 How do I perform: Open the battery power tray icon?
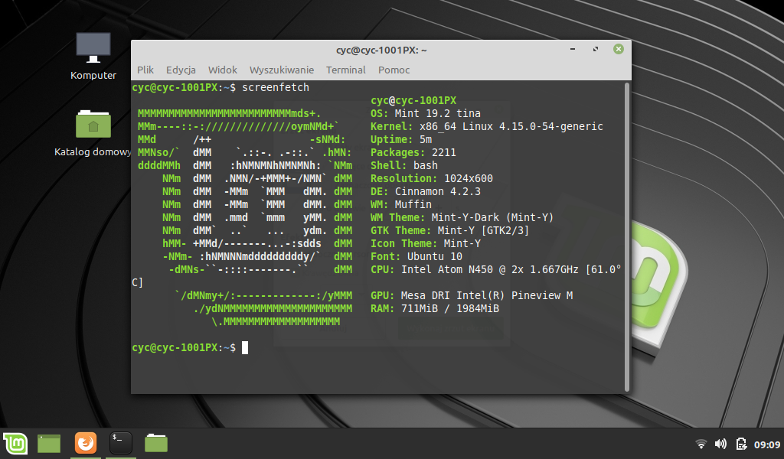point(740,444)
